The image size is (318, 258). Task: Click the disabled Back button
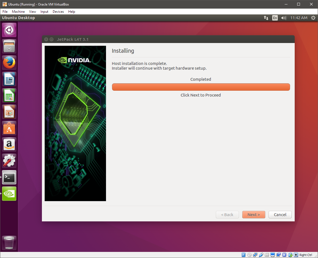pos(227,215)
